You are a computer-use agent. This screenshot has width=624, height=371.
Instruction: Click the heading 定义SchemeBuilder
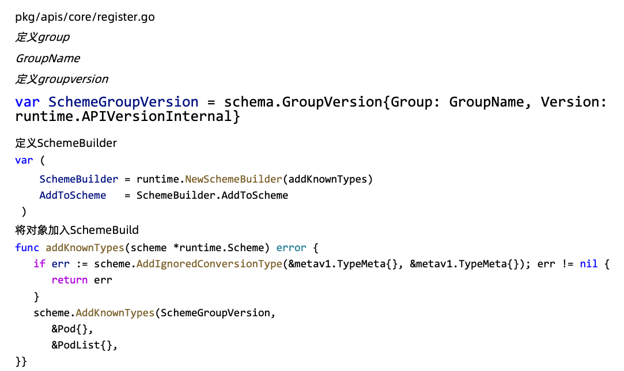tap(66, 143)
